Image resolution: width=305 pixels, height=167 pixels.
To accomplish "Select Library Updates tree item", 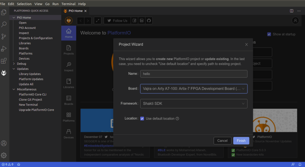I will click(x=30, y=74).
